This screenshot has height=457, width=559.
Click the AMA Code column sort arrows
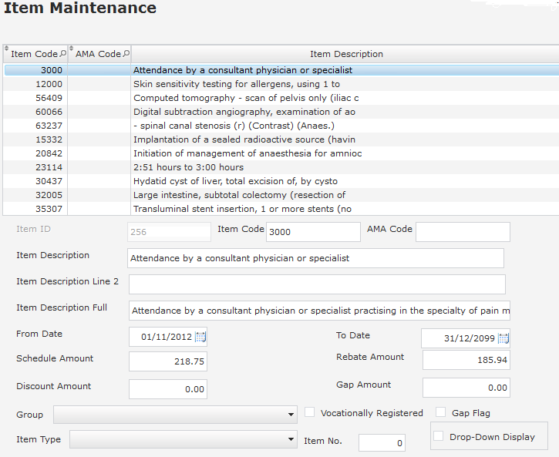point(71,48)
